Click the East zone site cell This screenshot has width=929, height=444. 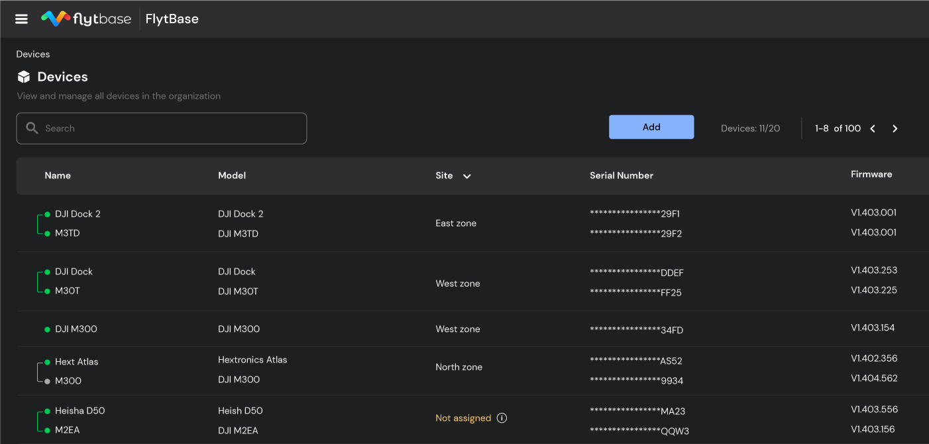coord(456,223)
